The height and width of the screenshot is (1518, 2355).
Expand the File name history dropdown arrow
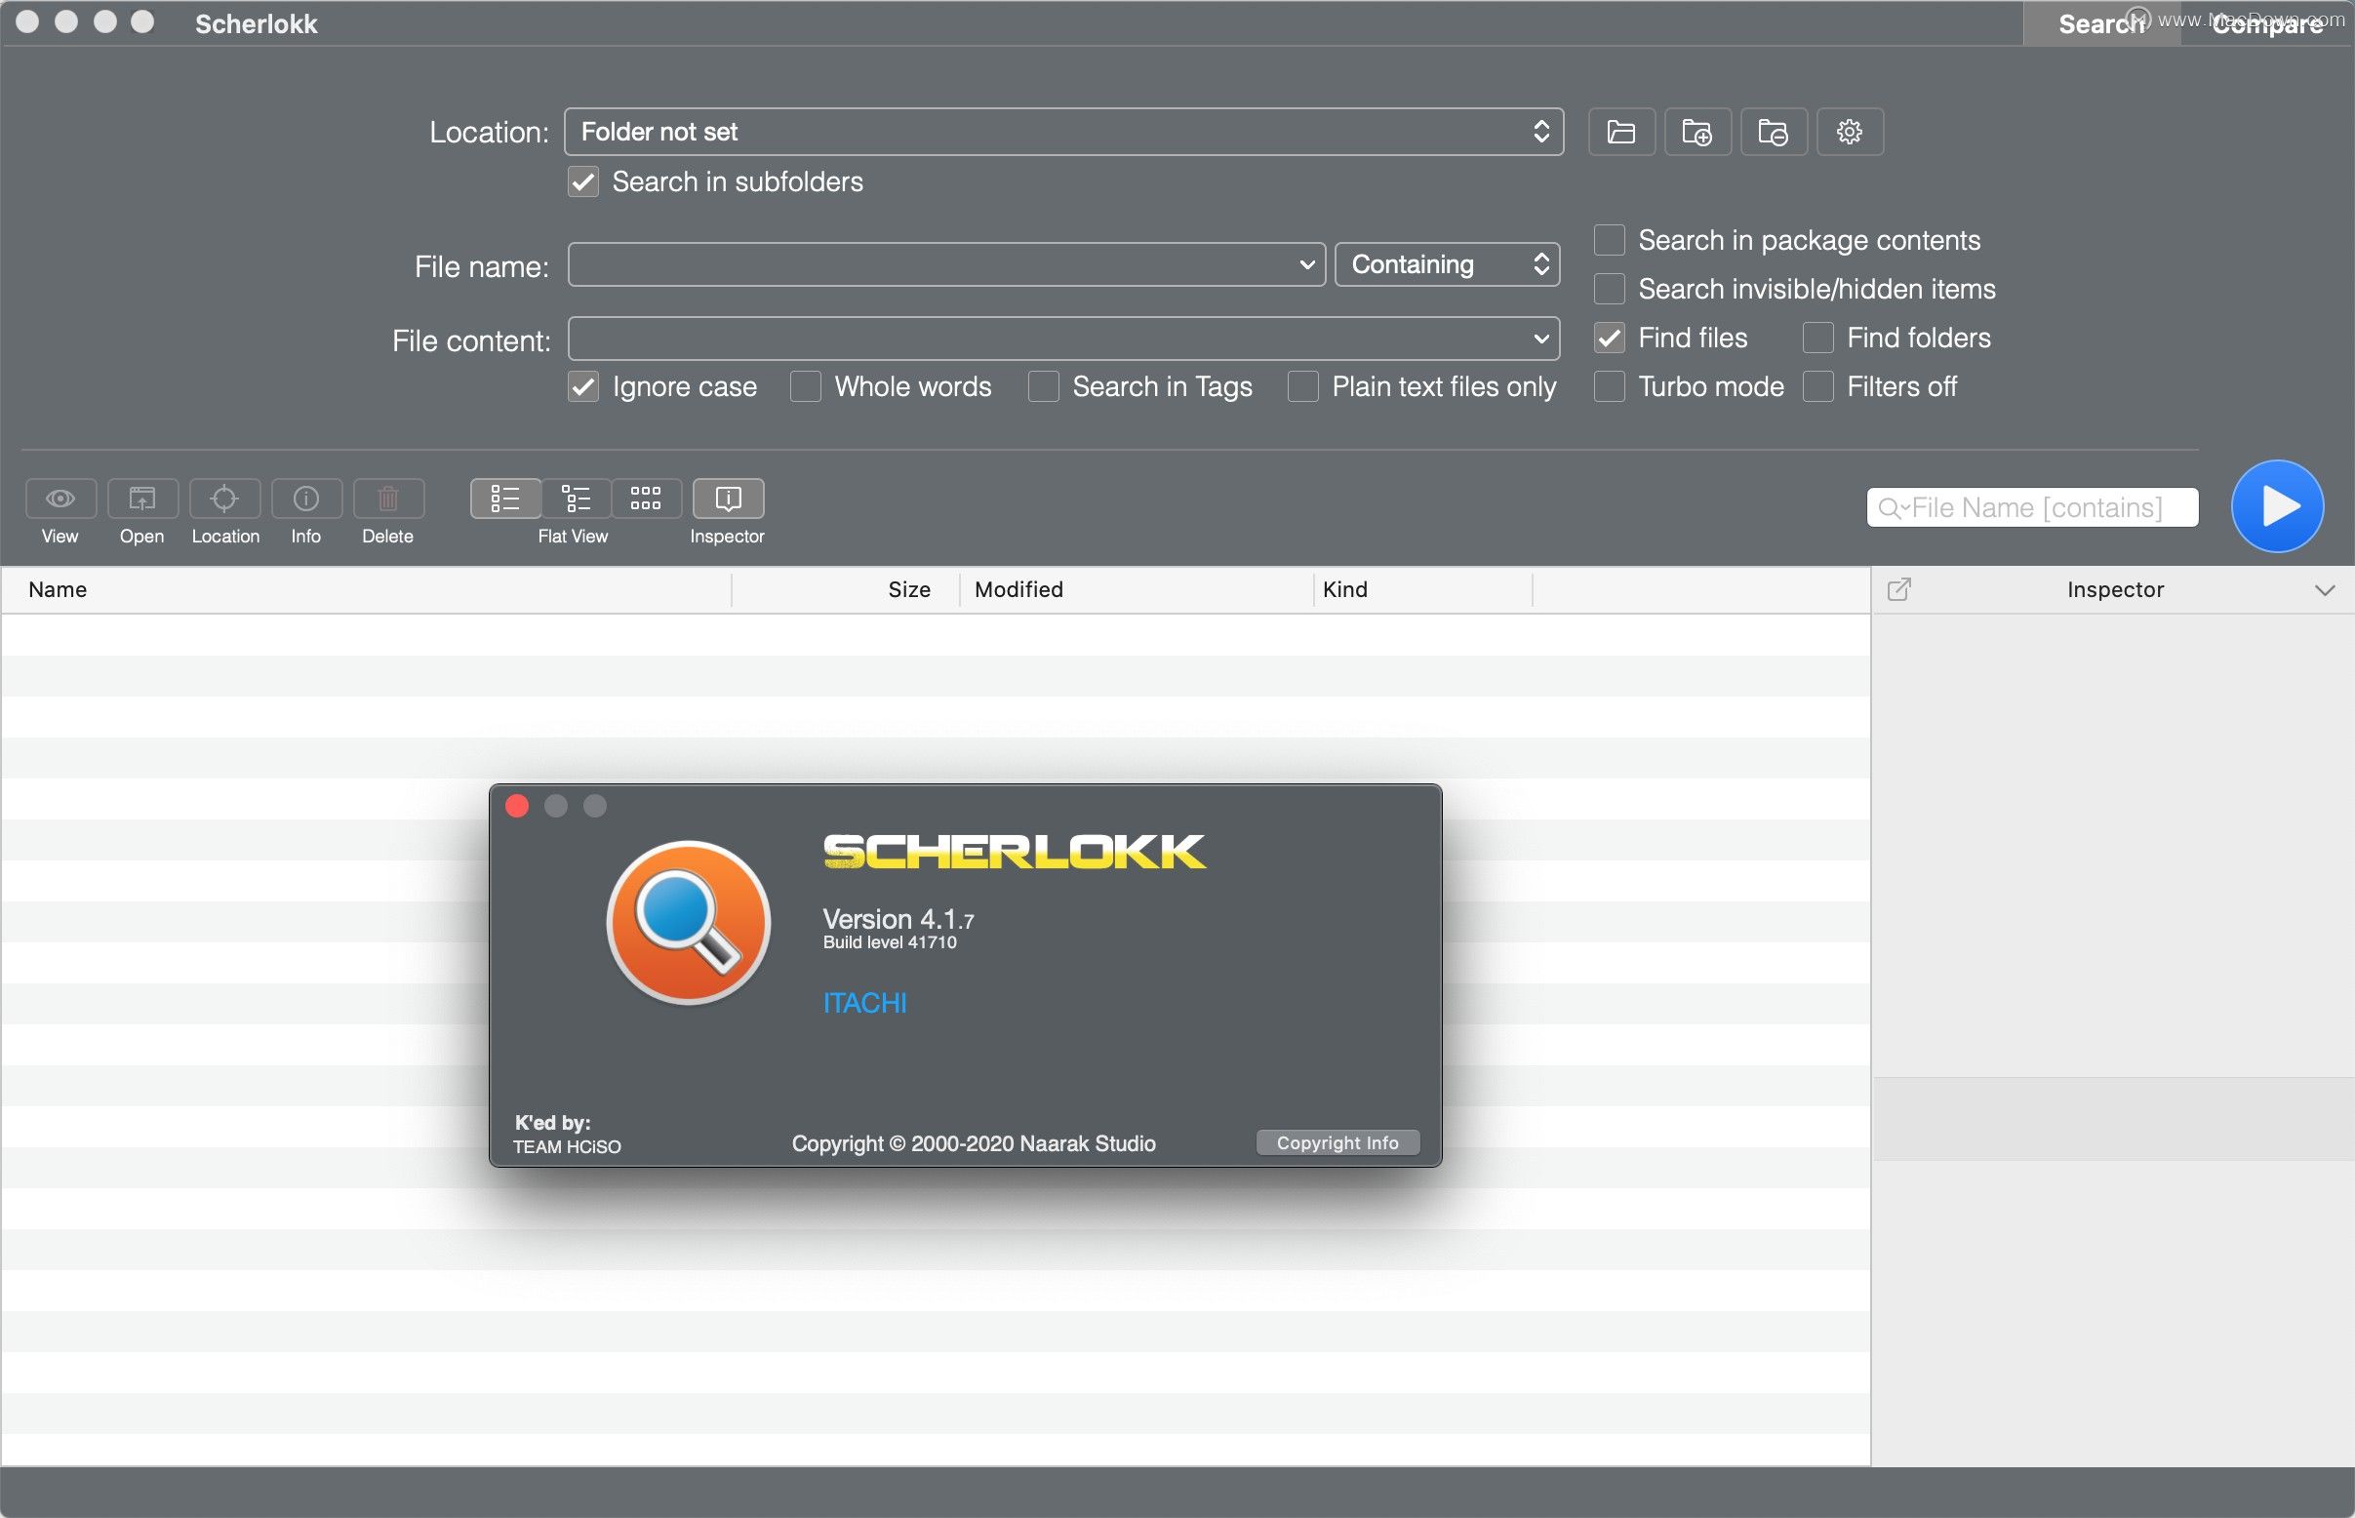[x=1306, y=265]
